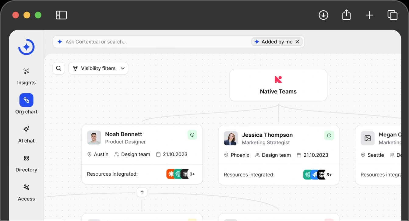Click the 21.10.2023 date on Noah's card
The image size is (409, 221).
pos(172,154)
